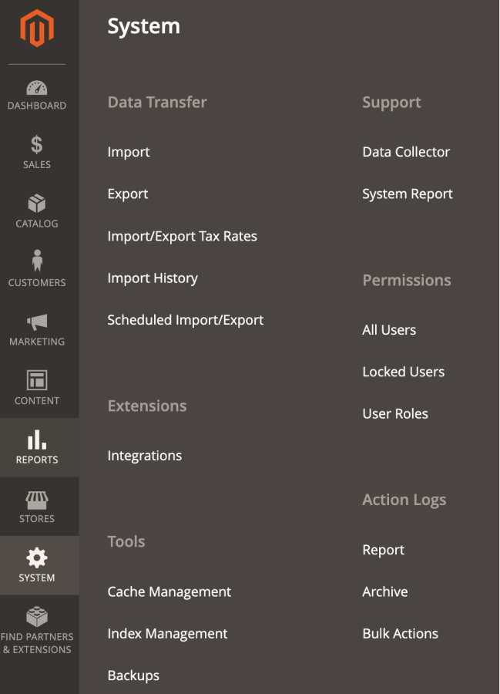Open Integrations under Extensions
The image size is (500, 694).
[x=144, y=456]
